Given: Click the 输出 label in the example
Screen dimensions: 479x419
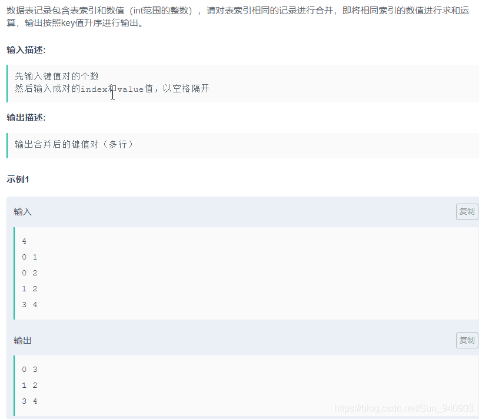Looking at the screenshot, I should (22, 341).
